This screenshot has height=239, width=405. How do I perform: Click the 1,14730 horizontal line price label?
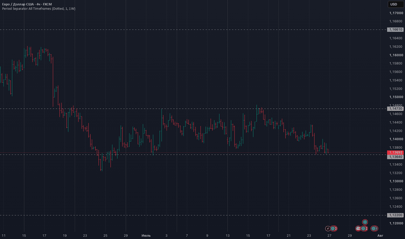[395, 109]
